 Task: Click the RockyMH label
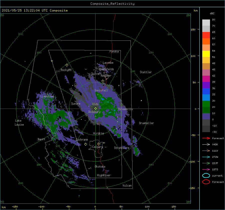click(66, 70)
